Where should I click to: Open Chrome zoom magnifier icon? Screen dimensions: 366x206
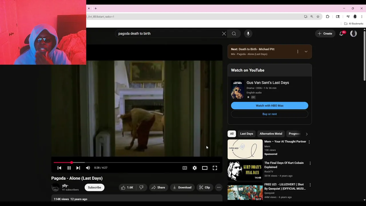312,17
